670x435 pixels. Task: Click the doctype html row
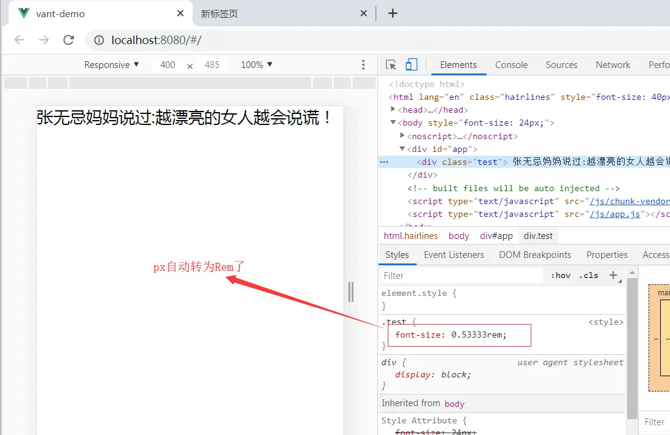426,84
